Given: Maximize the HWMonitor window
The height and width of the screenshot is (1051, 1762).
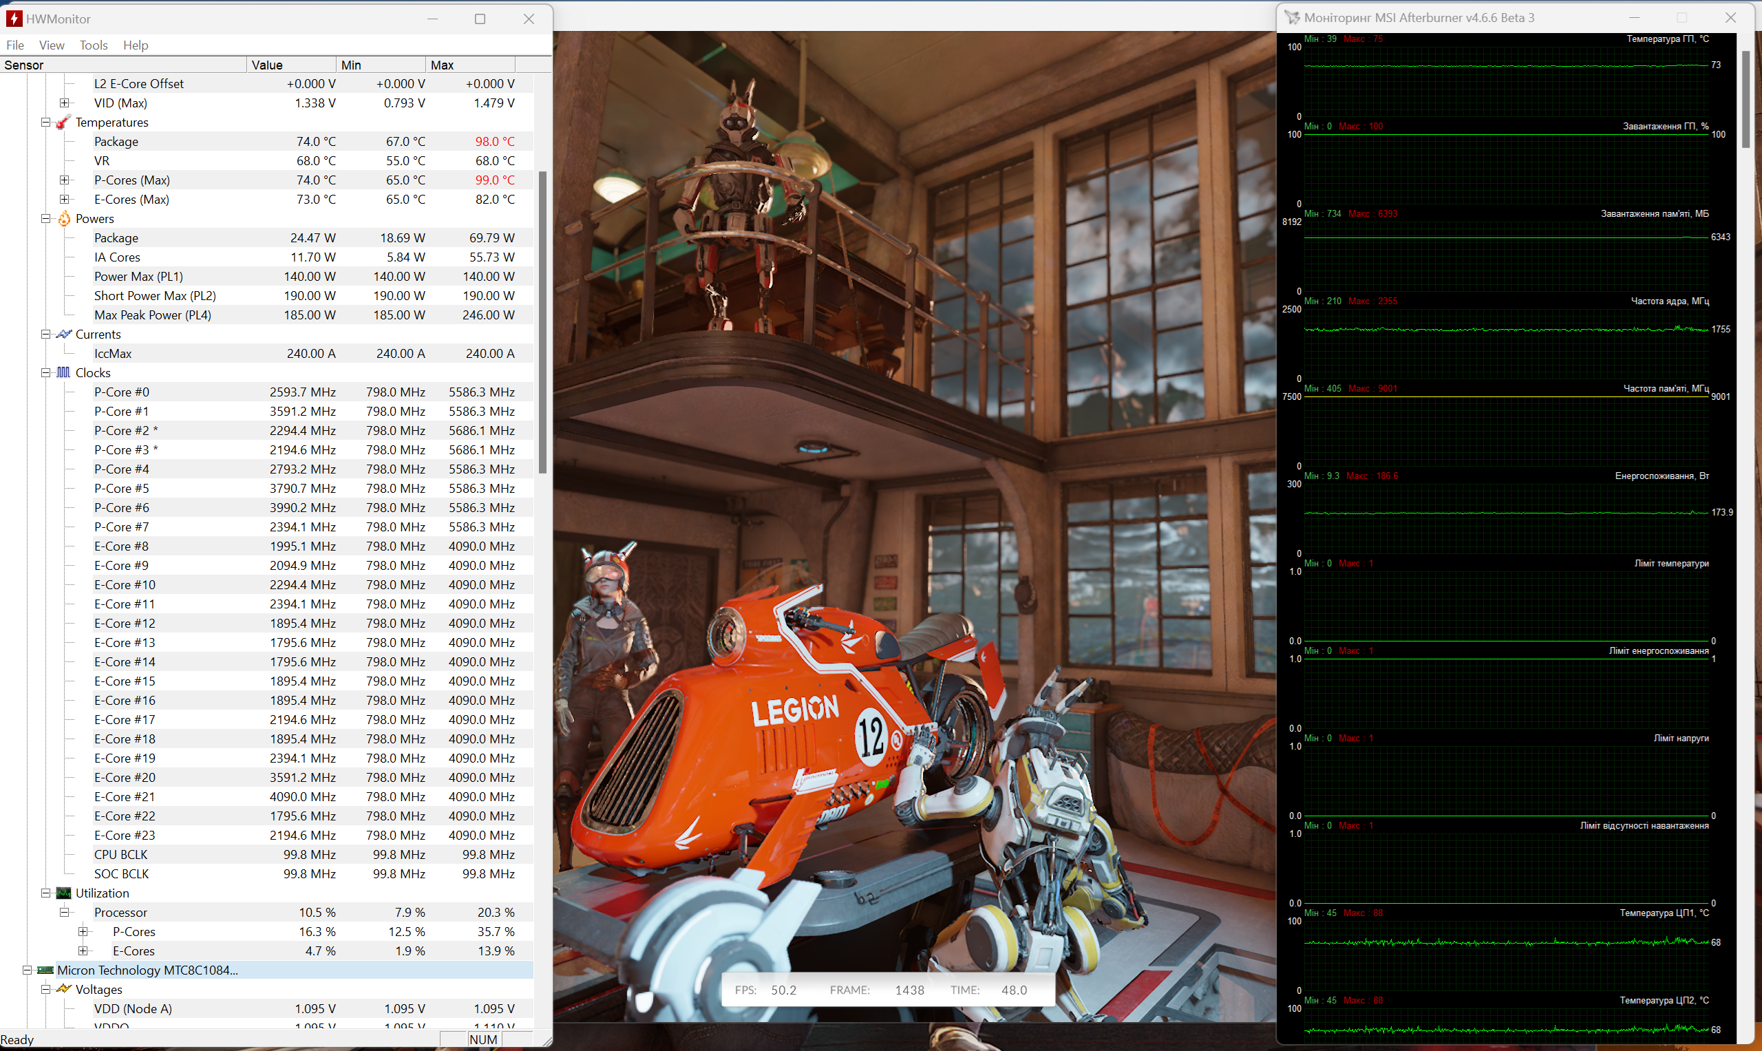Looking at the screenshot, I should [480, 19].
